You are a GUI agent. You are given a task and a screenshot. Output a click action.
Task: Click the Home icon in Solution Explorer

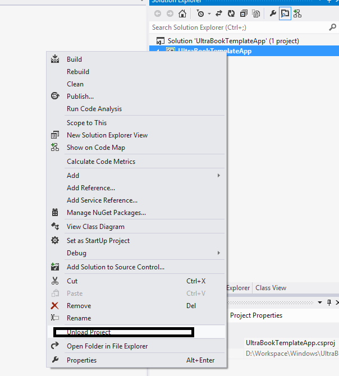pyautogui.click(x=182, y=13)
